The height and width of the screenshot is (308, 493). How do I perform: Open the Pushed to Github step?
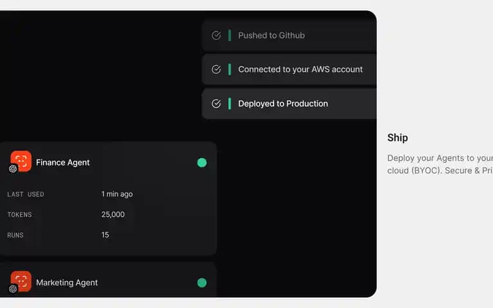(x=289, y=35)
